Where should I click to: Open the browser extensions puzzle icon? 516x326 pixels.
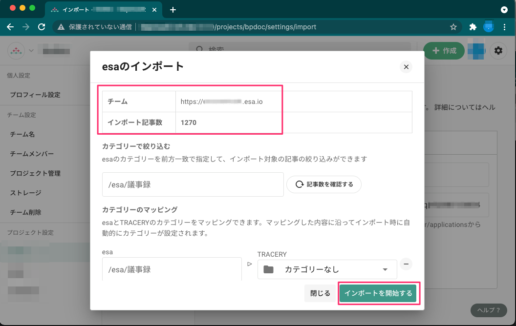coord(473,27)
